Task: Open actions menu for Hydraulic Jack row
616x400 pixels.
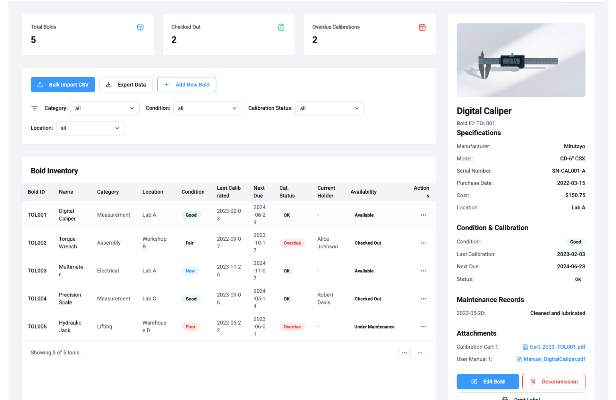Action: point(423,327)
